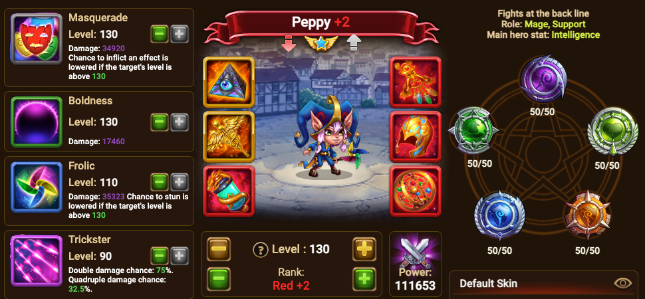Decrease Masquerade skill level

(x=160, y=34)
